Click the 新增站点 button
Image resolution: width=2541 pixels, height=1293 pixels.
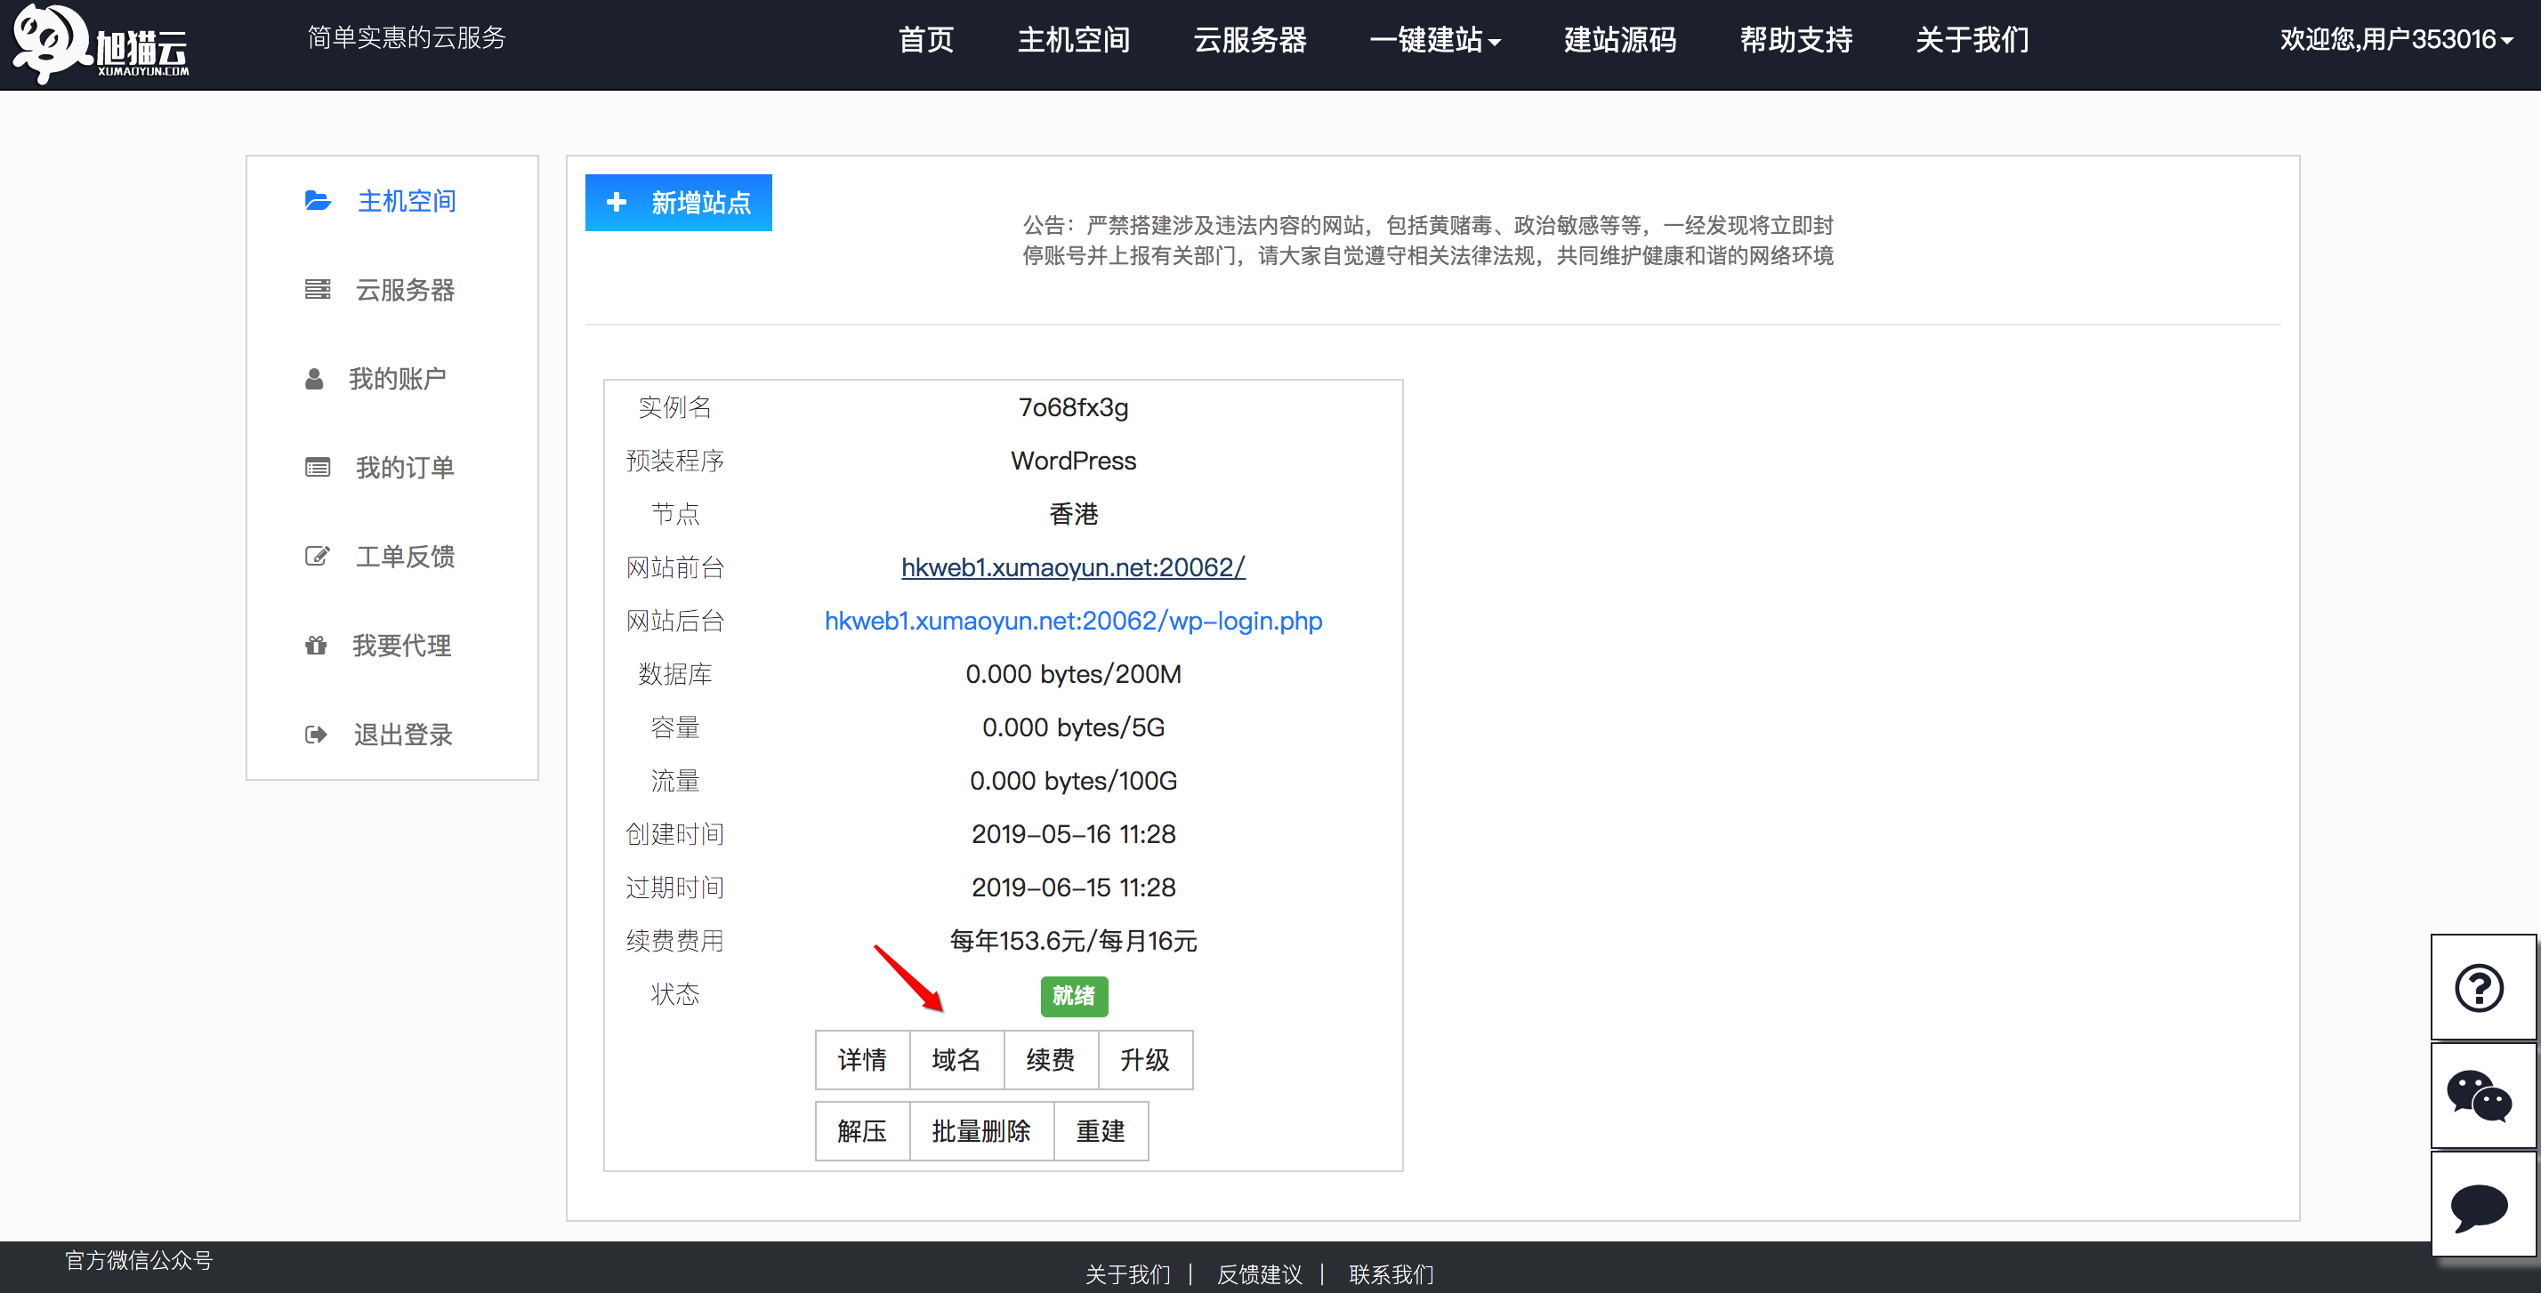pos(679,203)
